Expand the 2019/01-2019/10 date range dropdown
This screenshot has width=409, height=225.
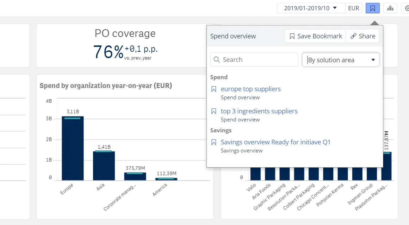311,8
